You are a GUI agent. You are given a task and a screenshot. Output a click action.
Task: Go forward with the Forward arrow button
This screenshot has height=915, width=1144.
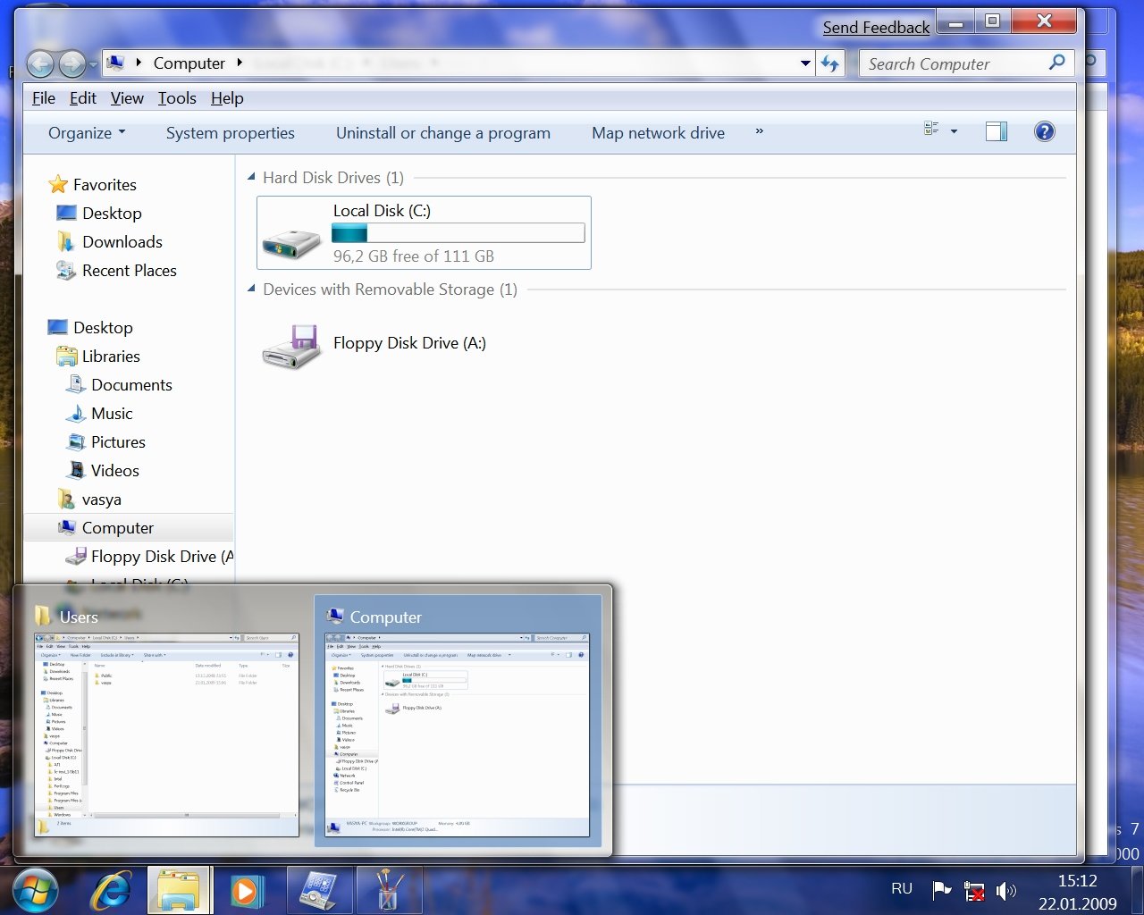71,63
